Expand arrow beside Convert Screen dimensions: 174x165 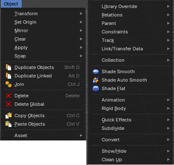[x=168, y=140]
